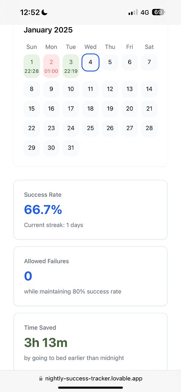
Task: Select highlighted day 4 in calendar
Action: tap(90, 62)
